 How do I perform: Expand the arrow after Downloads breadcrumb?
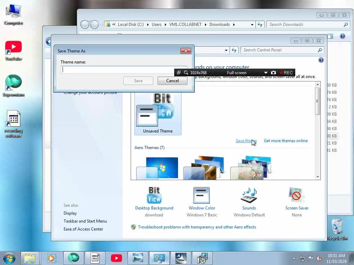click(x=234, y=24)
